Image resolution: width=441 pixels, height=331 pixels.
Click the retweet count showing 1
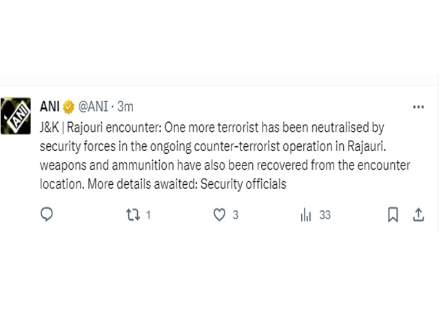click(x=149, y=215)
